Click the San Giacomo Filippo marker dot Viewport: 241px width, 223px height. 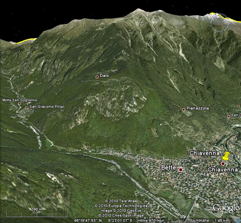(x=27, y=108)
